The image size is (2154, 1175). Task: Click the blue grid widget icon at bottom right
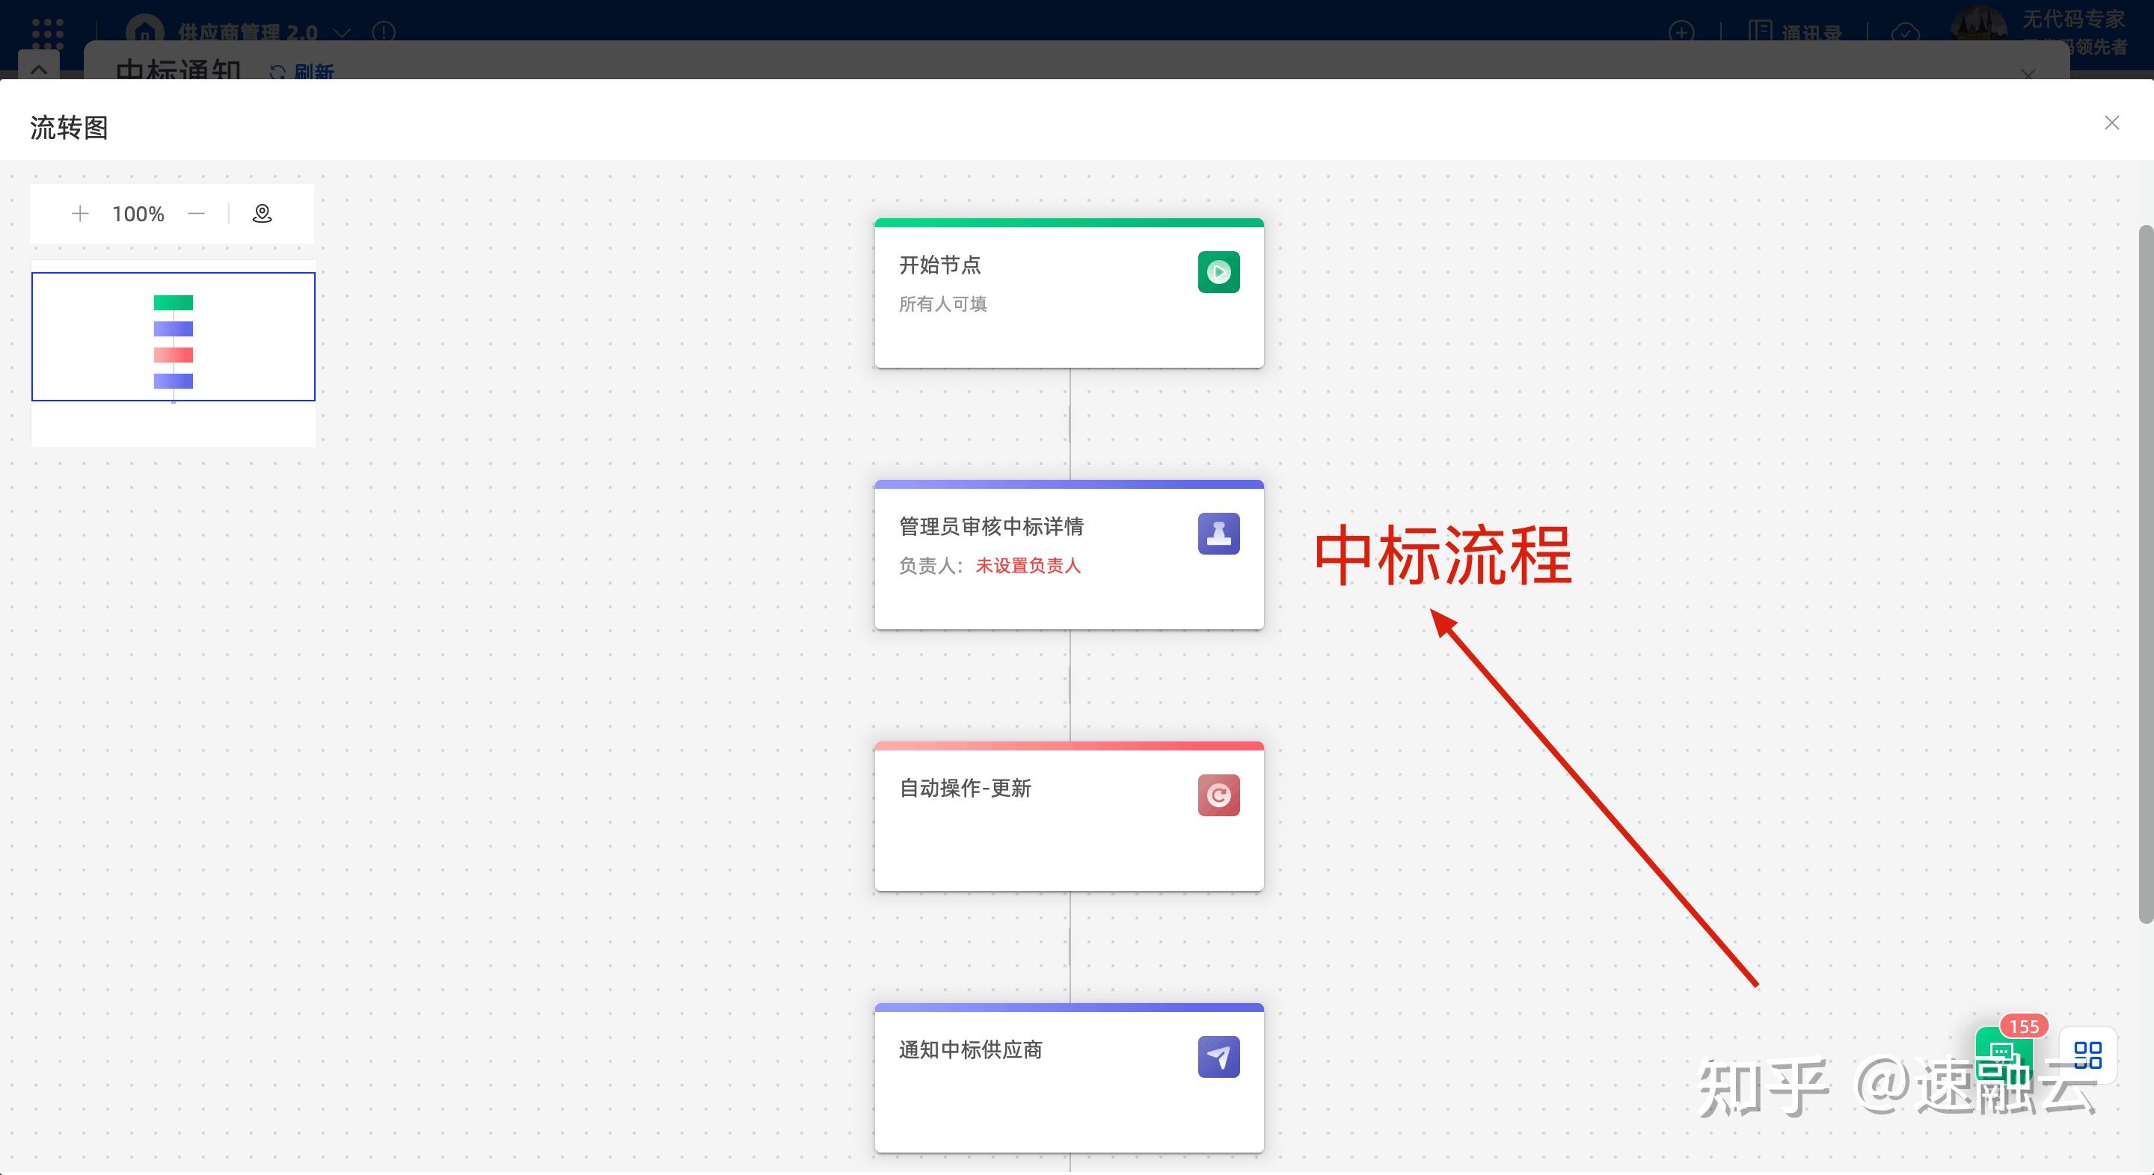point(2087,1055)
